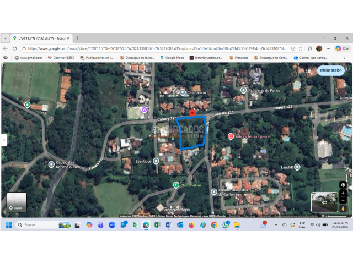The width and height of the screenshot is (353, 264).
Task: Select the Eventique place marker
Action: pyautogui.click(x=156, y=161)
